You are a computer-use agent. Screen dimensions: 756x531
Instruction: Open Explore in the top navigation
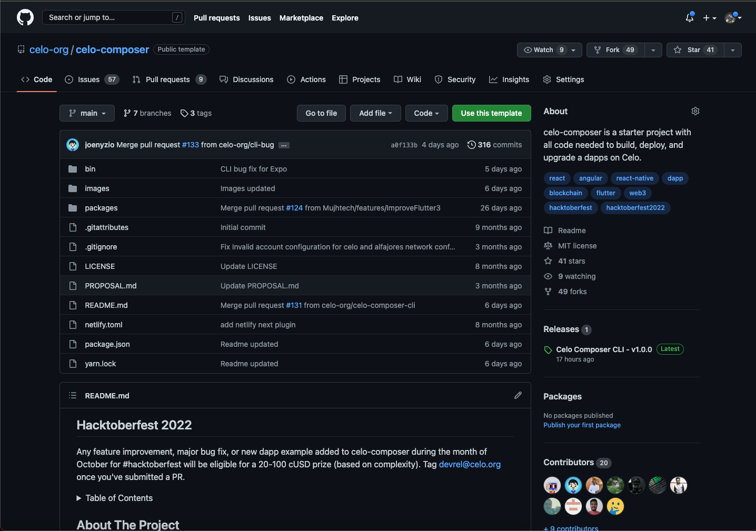click(345, 18)
